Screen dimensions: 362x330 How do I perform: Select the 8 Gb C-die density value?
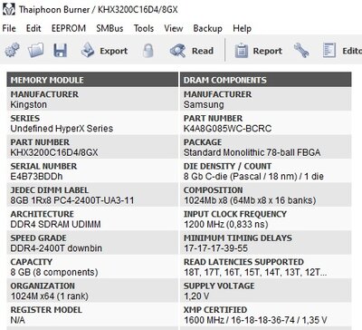(253, 176)
